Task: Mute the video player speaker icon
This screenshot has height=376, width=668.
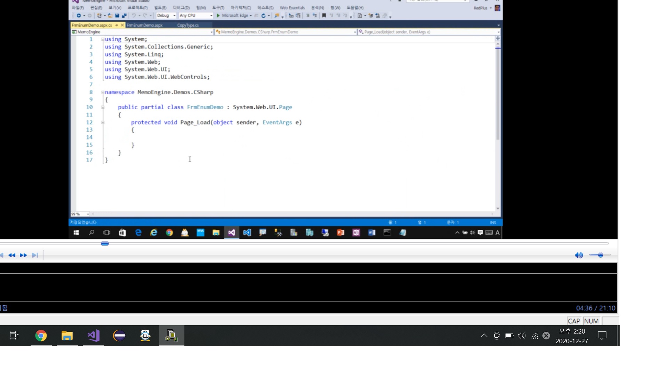Action: pyautogui.click(x=579, y=255)
